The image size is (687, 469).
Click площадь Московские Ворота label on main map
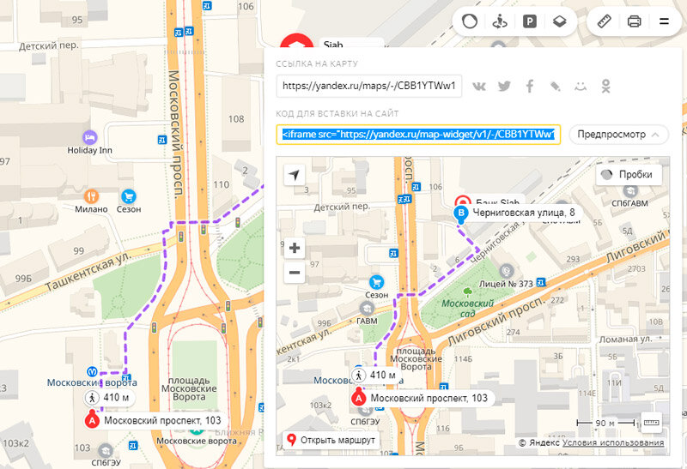click(189, 389)
